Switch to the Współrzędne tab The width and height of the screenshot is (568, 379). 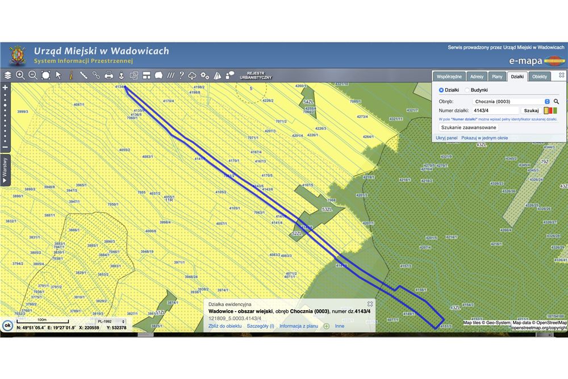coord(449,76)
